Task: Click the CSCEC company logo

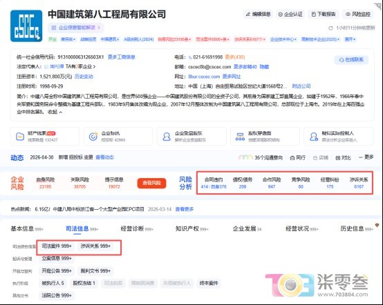Action: 26,26
